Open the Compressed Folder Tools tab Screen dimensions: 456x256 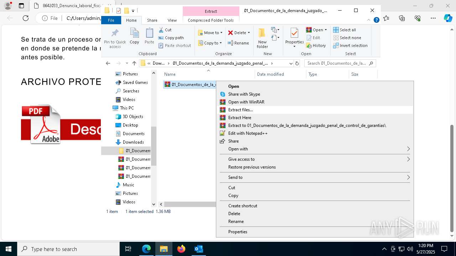pos(211,20)
